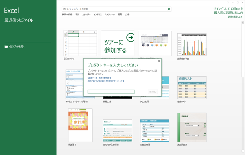Screen dimensions: 245x155
Task: Open the 自宅内の在庫管理 template thumbnail
Action: click(117, 131)
